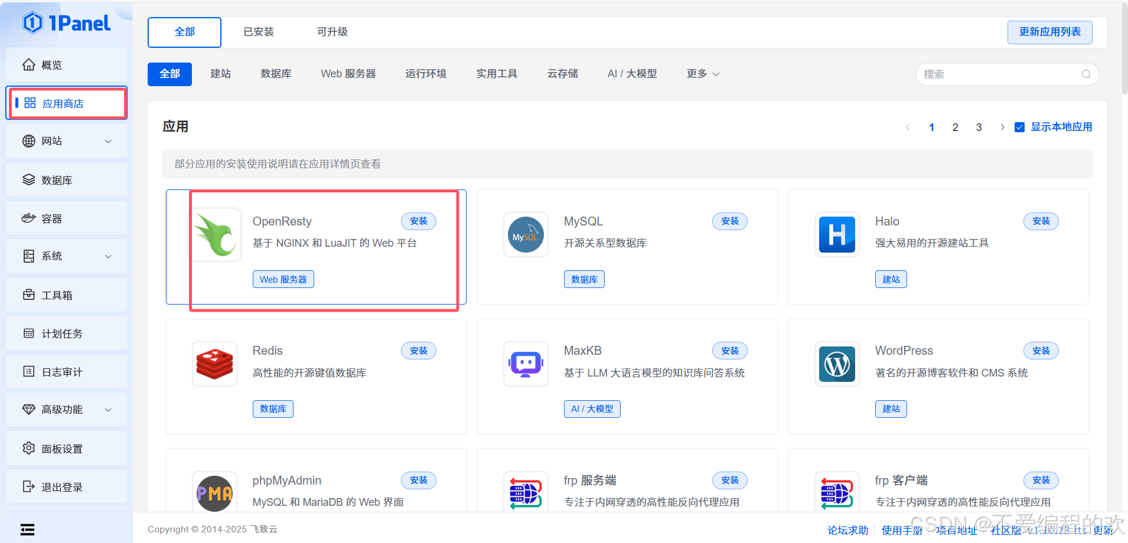
Task: Open the 概览 overview home icon
Action: [x=28, y=64]
